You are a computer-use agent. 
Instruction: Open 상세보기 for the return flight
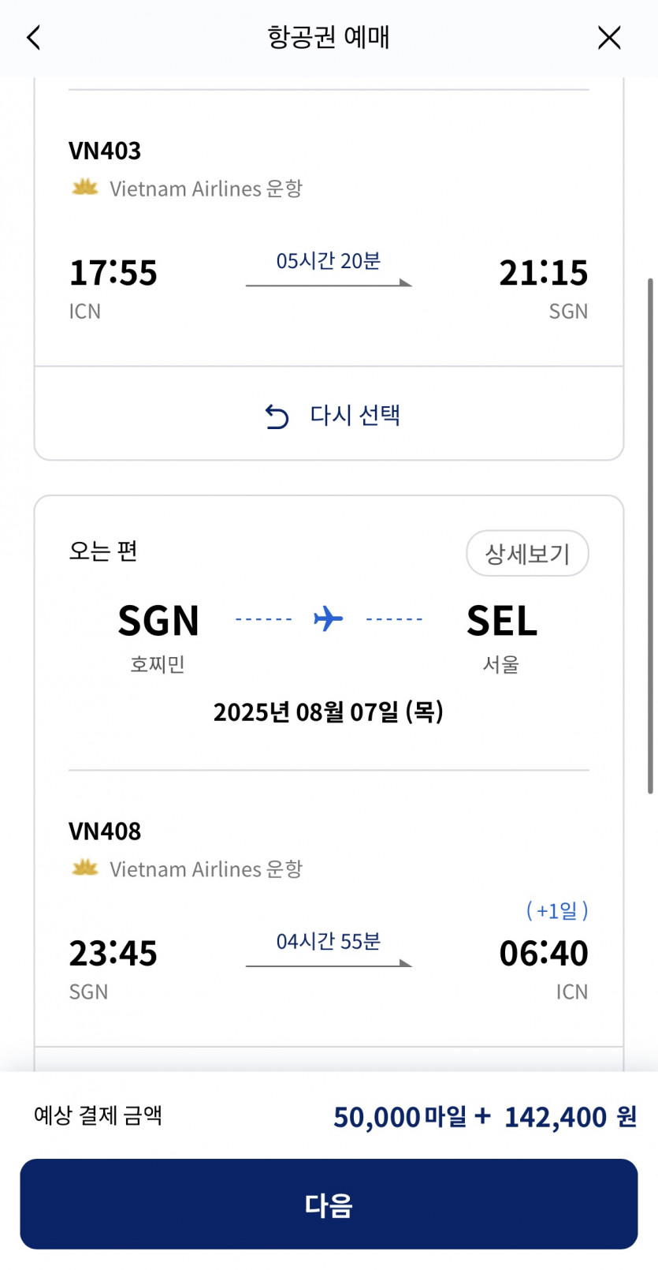[526, 553]
